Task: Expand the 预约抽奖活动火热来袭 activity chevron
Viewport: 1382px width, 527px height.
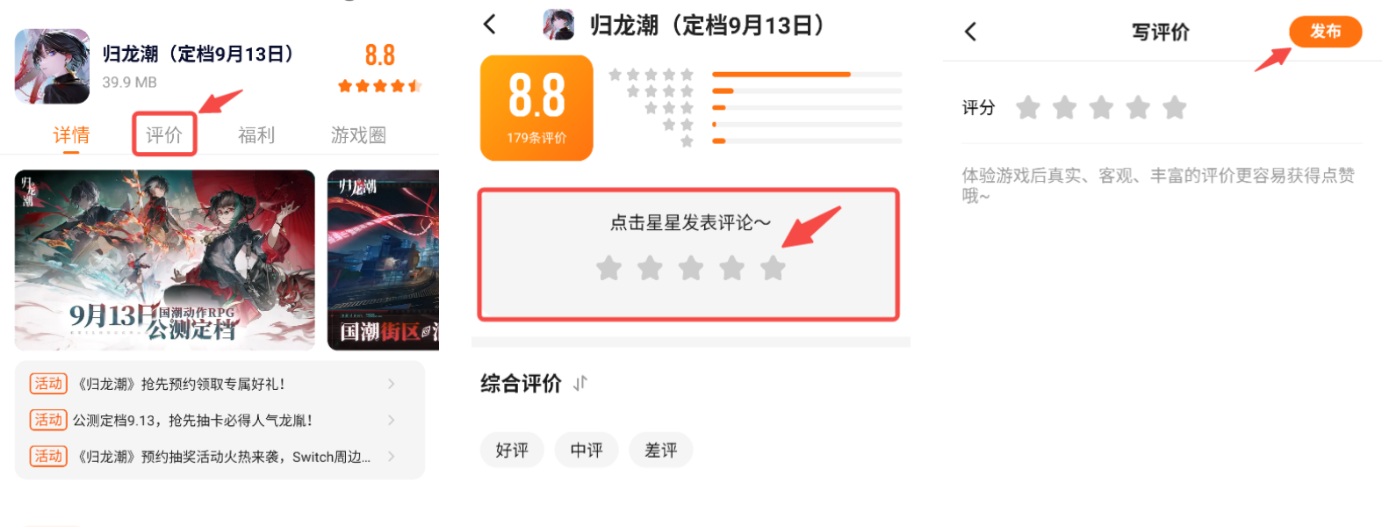Action: click(392, 456)
